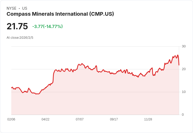Viewport: 193px width, 133px height.
Task: Click the 11/28 date axis label
Action: click(148, 119)
